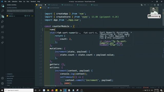Viewport: 164px width, 92px height.
Task: Click Live Share in status bar
Action: coord(26,87)
